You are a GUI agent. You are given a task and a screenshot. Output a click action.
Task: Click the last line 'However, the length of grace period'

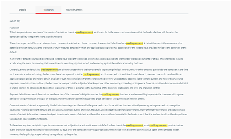point(43,134)
